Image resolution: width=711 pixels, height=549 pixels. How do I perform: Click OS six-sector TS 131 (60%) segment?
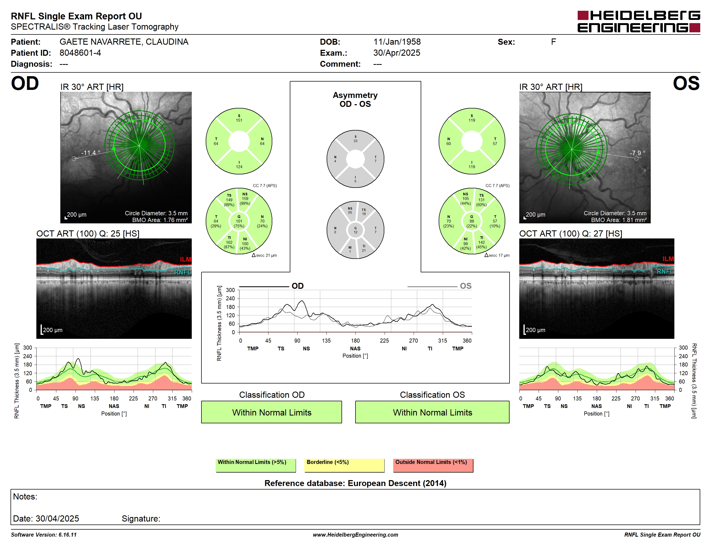point(482,200)
